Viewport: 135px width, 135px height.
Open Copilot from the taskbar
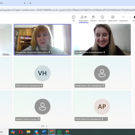pyautogui.click(x=13, y=132)
